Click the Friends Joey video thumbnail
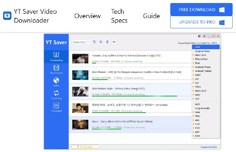Image resolution: width=236 pixels, height=152 pixels. (80, 59)
